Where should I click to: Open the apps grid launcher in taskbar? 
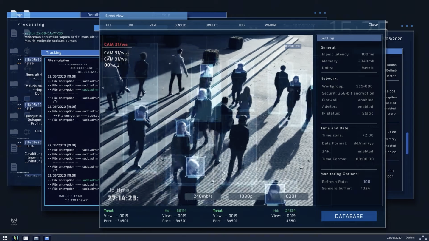click(x=5, y=238)
